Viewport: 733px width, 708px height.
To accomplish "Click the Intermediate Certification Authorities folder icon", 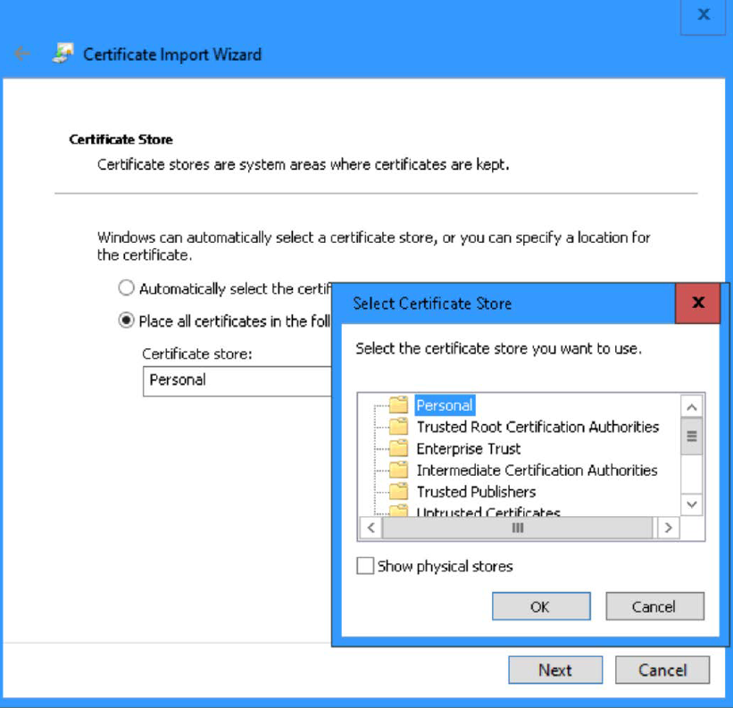I will coord(398,470).
